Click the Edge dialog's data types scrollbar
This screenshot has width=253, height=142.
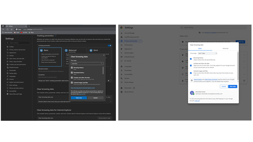[x=103, y=70]
